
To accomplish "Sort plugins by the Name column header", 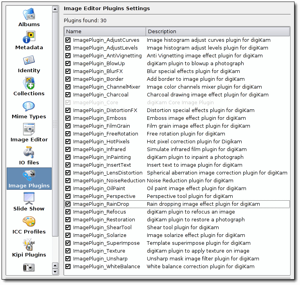I will tap(105, 32).
